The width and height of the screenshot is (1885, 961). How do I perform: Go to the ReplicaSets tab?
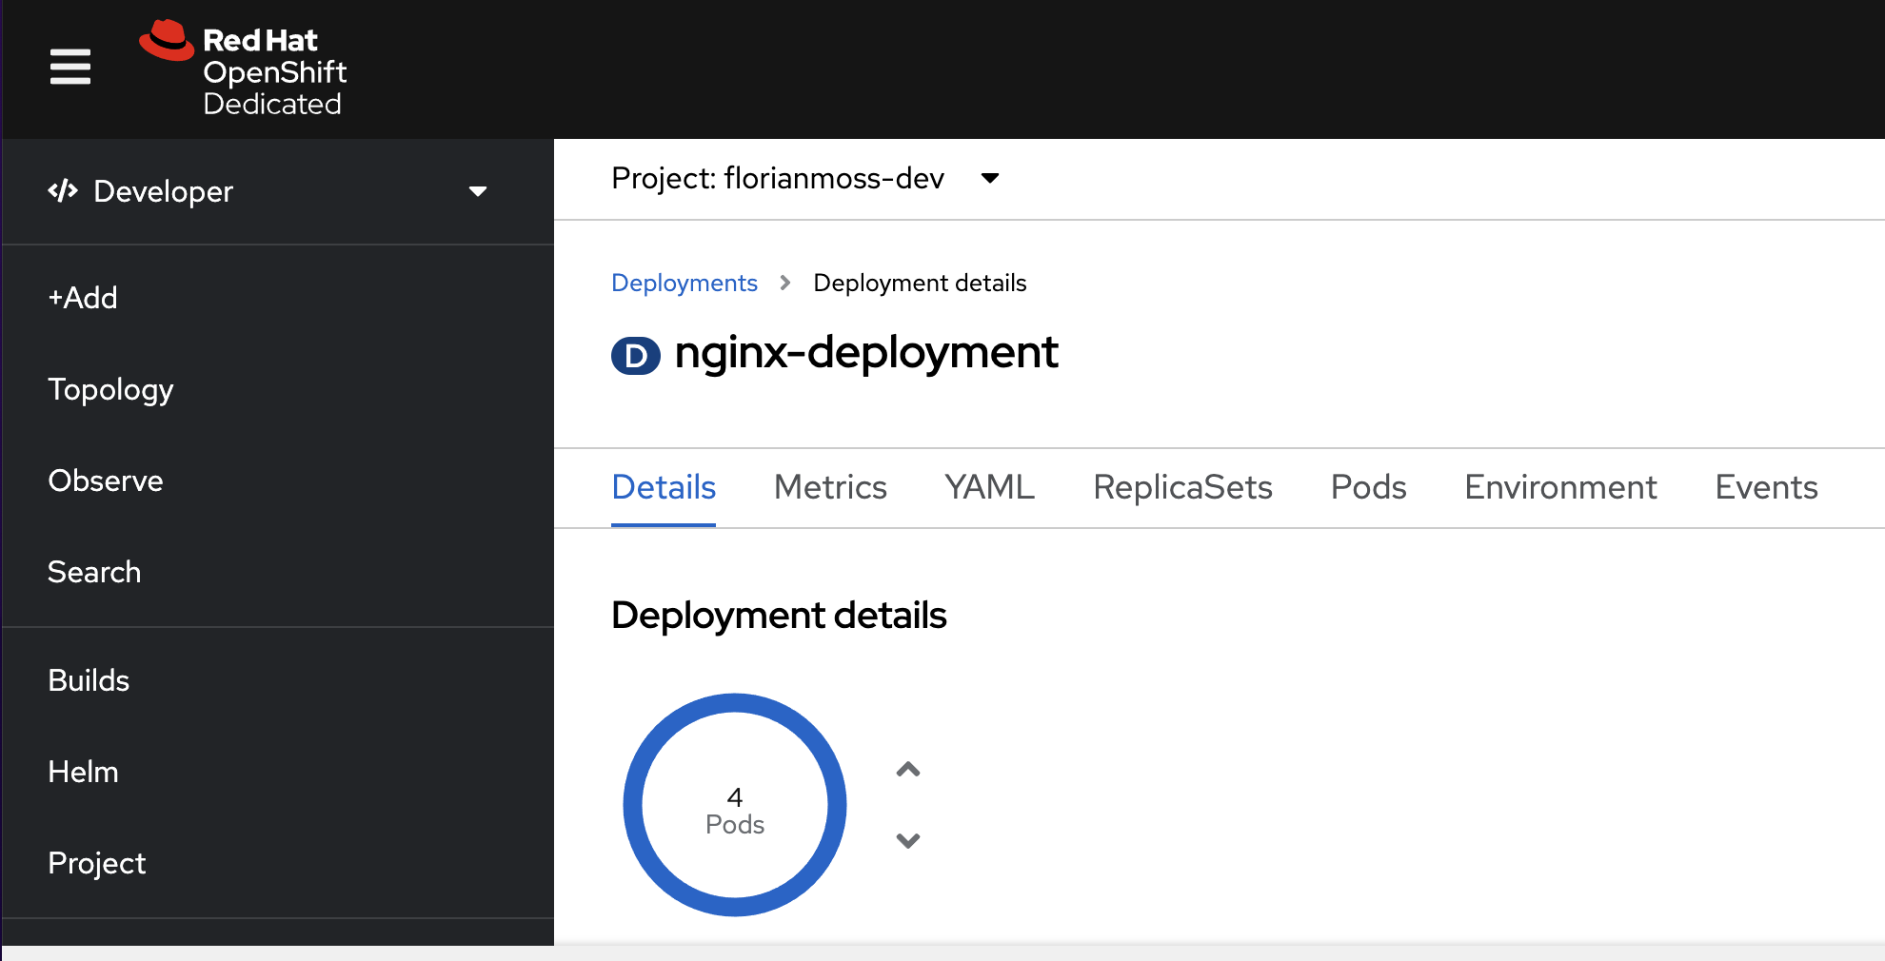tap(1182, 487)
